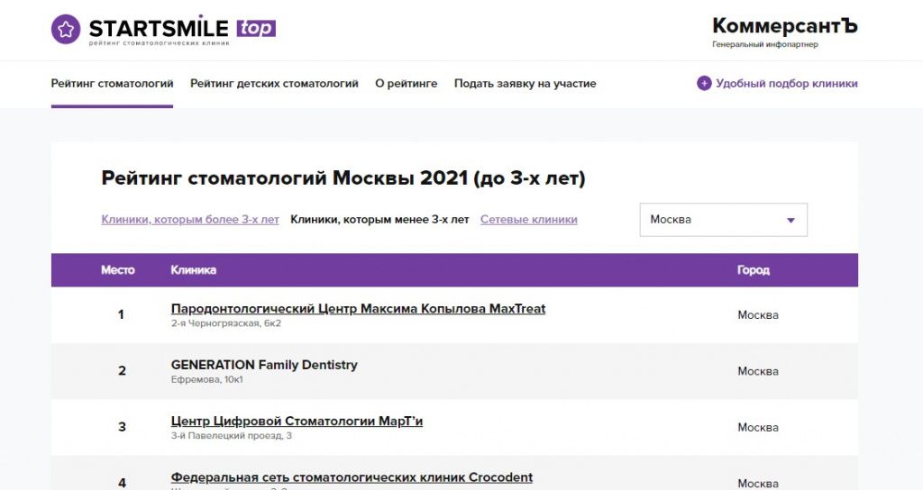Click рейтинг стоматологических клиник tagline
This screenshot has height=490, width=923.
click(160, 43)
